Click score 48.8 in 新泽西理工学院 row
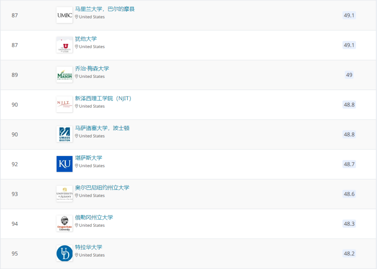The height and width of the screenshot is (269, 377). coord(349,105)
